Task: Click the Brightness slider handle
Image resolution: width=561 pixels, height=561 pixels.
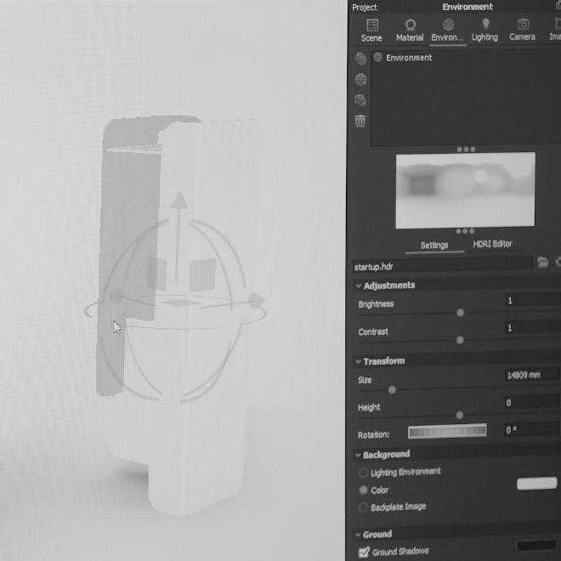Action: (x=460, y=313)
